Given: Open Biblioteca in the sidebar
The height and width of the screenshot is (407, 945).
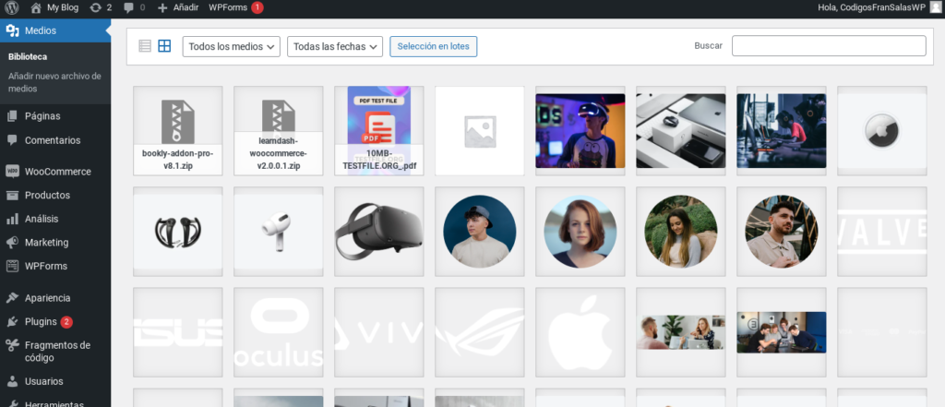Looking at the screenshot, I should (x=28, y=56).
